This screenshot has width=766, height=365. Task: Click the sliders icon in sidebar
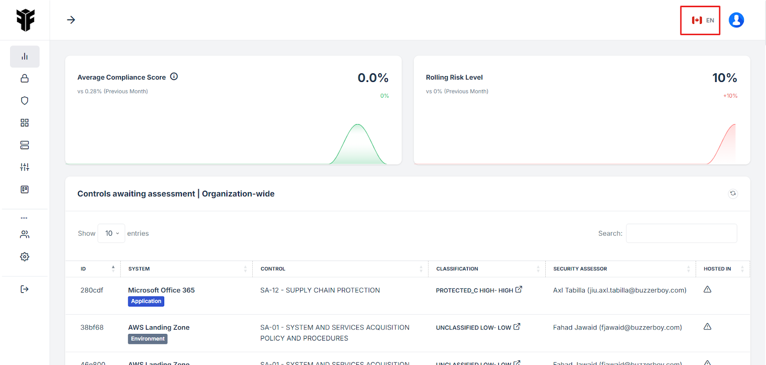(24, 167)
